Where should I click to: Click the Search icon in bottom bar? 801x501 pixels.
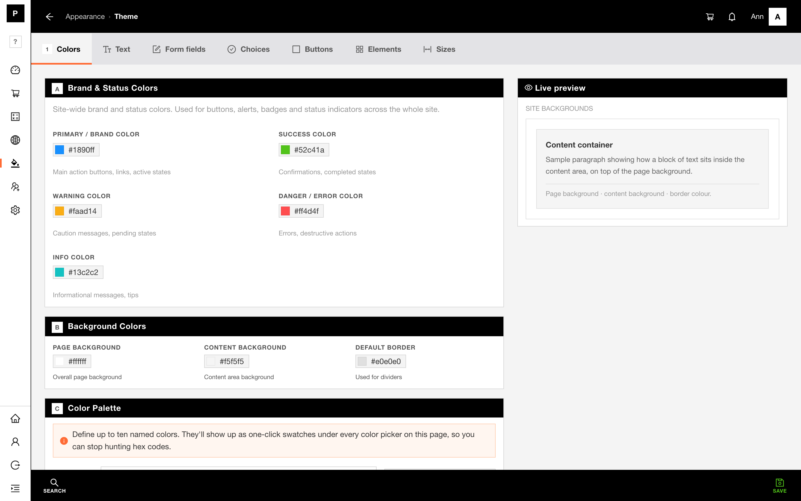54,486
